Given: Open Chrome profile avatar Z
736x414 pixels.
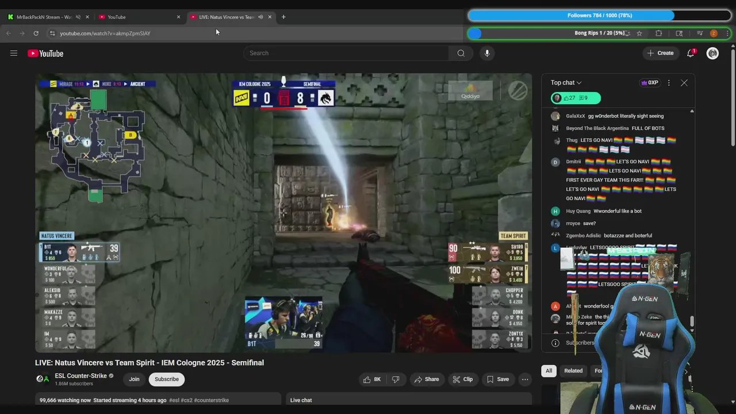Looking at the screenshot, I should [x=714, y=33].
